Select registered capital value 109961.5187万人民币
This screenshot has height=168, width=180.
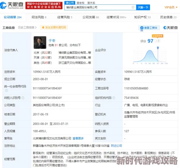tap(47, 72)
